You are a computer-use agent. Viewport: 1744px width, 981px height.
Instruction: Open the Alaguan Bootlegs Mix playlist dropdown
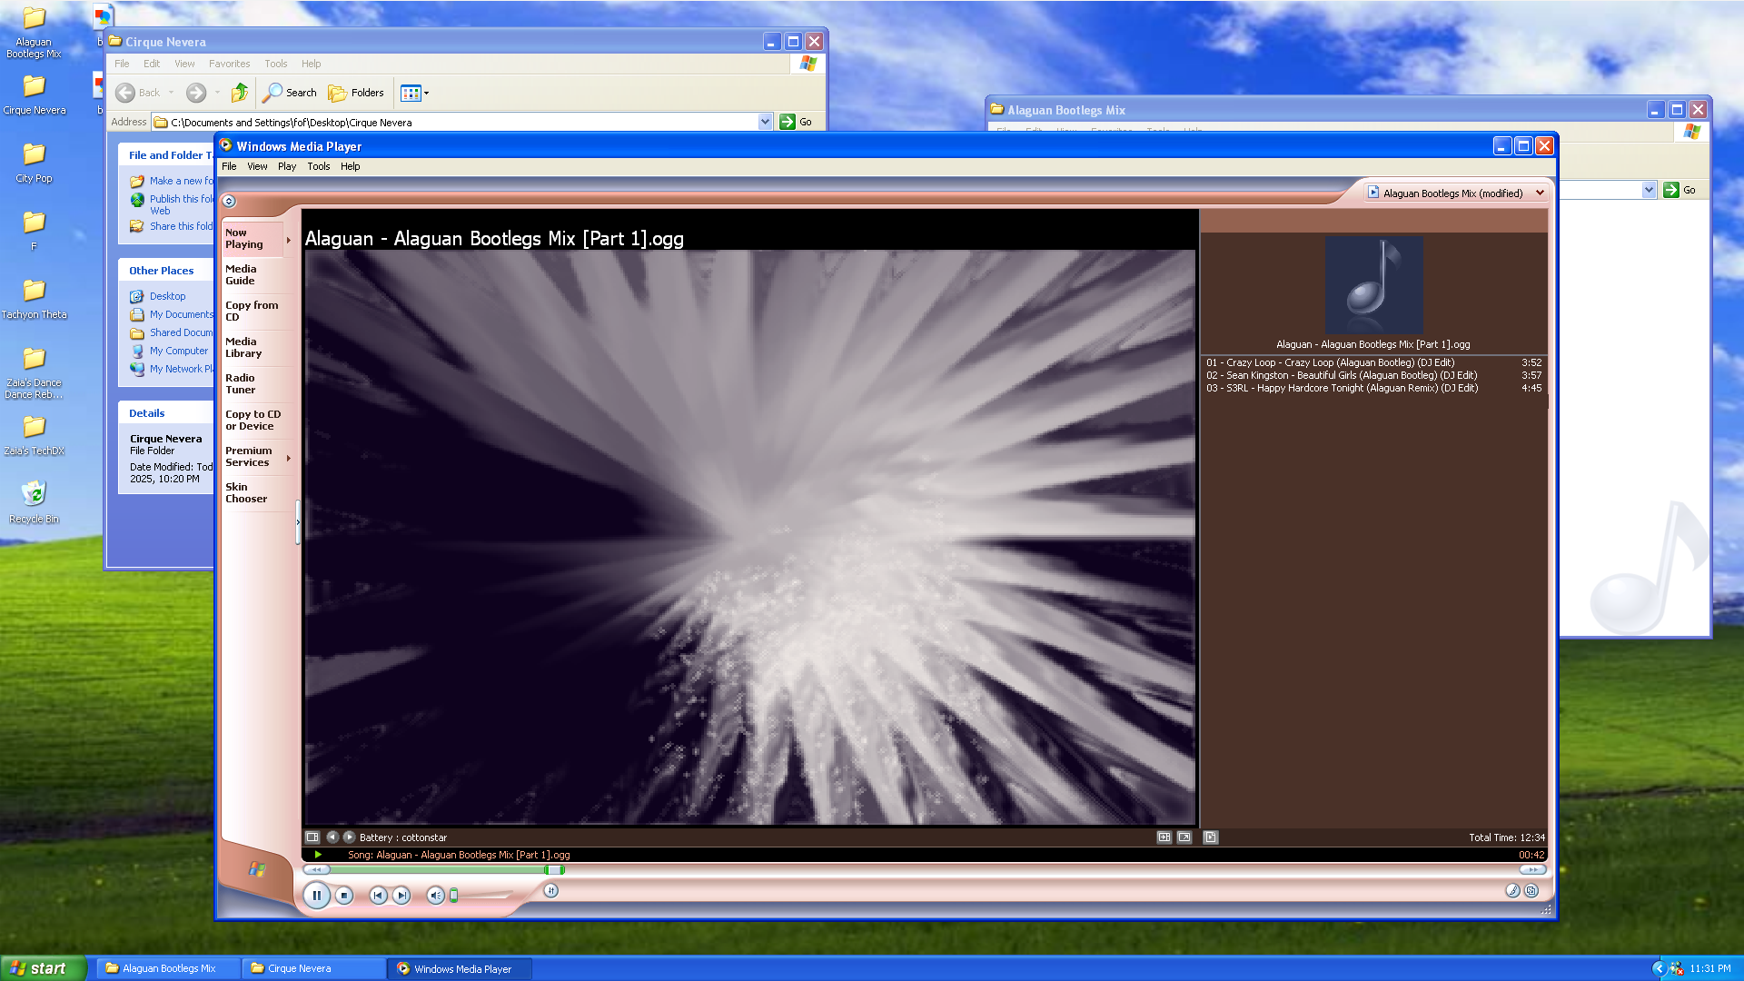coord(1540,193)
